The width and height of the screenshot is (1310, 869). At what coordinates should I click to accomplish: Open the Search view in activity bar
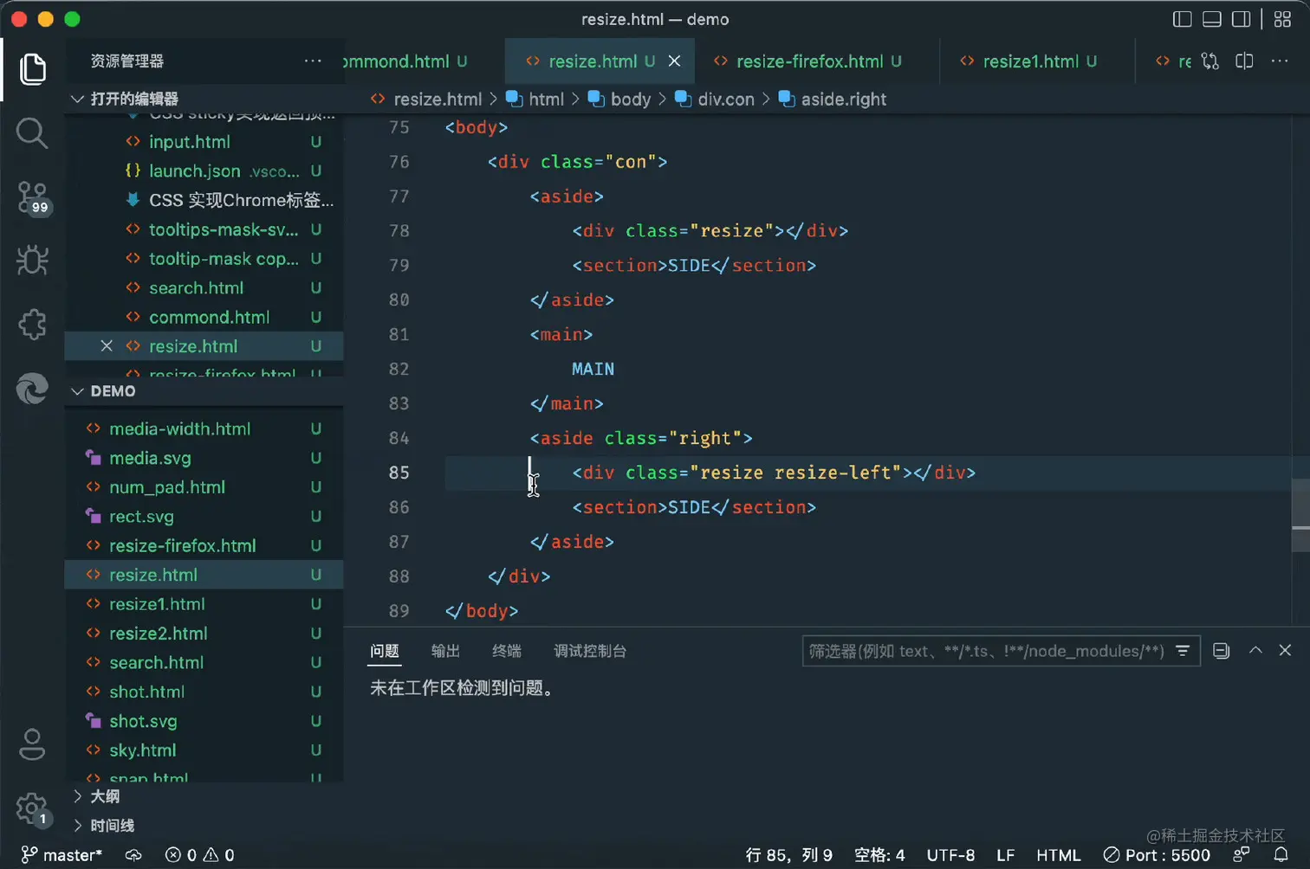32,133
